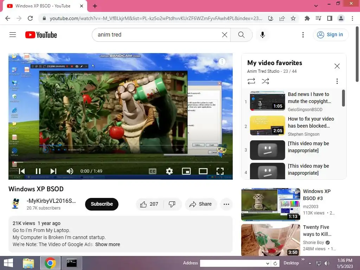Subscribe to the channel
The height and width of the screenshot is (270, 360).
coord(102,204)
